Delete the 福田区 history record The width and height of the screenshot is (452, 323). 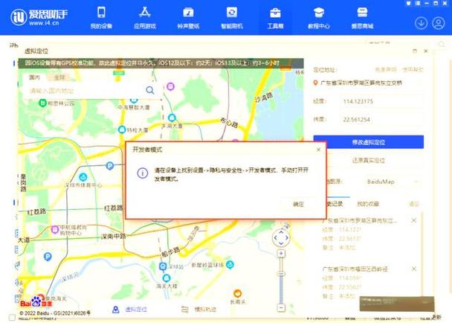coord(413,269)
